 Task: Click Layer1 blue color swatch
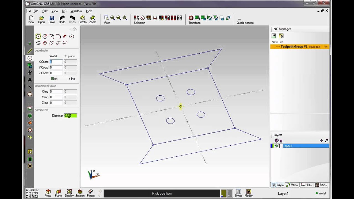click(272, 146)
